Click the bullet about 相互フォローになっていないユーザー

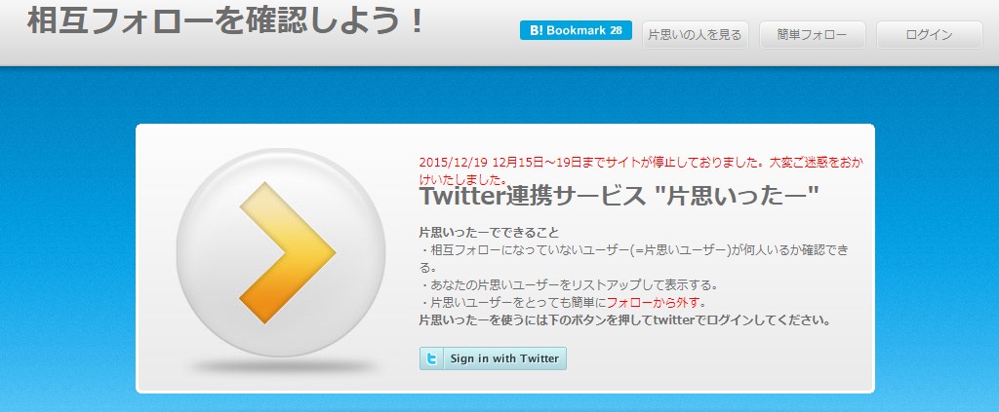point(634,258)
